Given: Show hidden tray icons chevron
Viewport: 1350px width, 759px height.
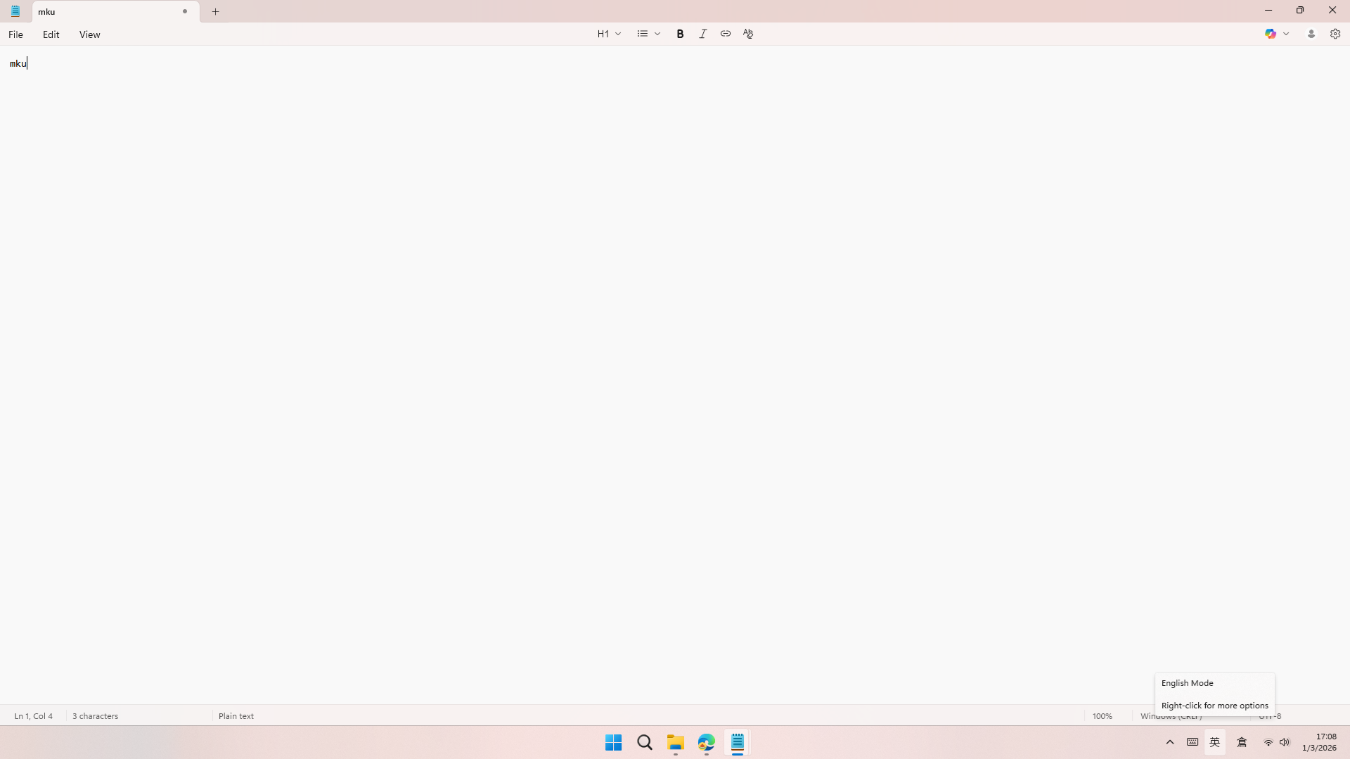Looking at the screenshot, I should (x=1170, y=743).
